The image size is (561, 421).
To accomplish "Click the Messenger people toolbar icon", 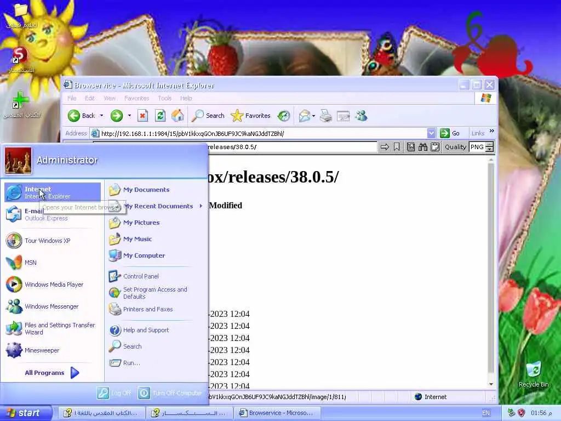I will (x=362, y=116).
